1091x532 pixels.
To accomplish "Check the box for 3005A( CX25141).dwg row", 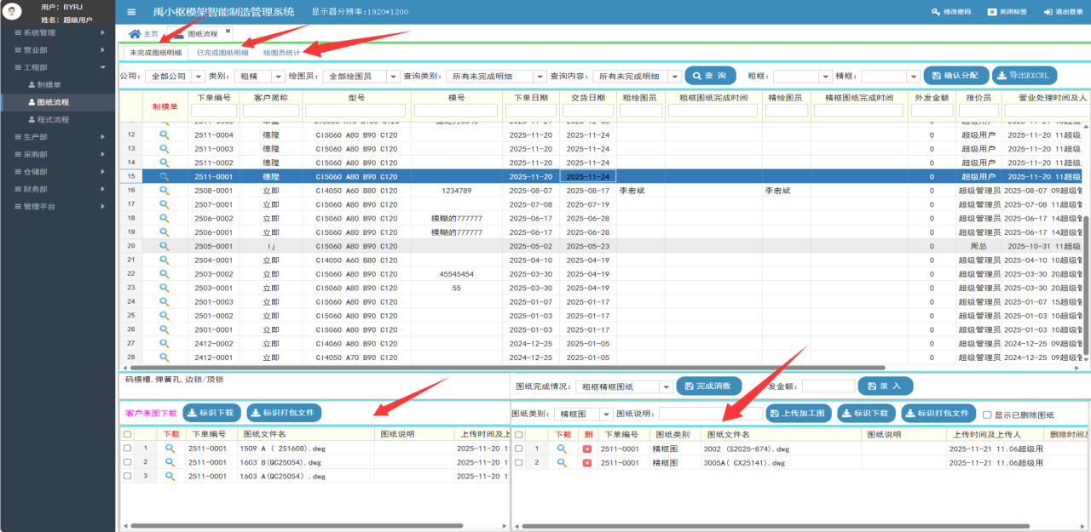I will pyautogui.click(x=518, y=462).
